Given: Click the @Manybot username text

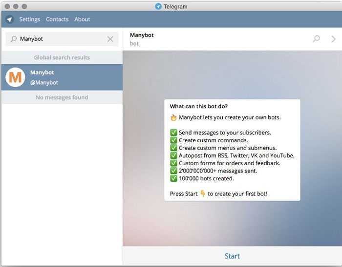Looking at the screenshot, I should (x=44, y=83).
